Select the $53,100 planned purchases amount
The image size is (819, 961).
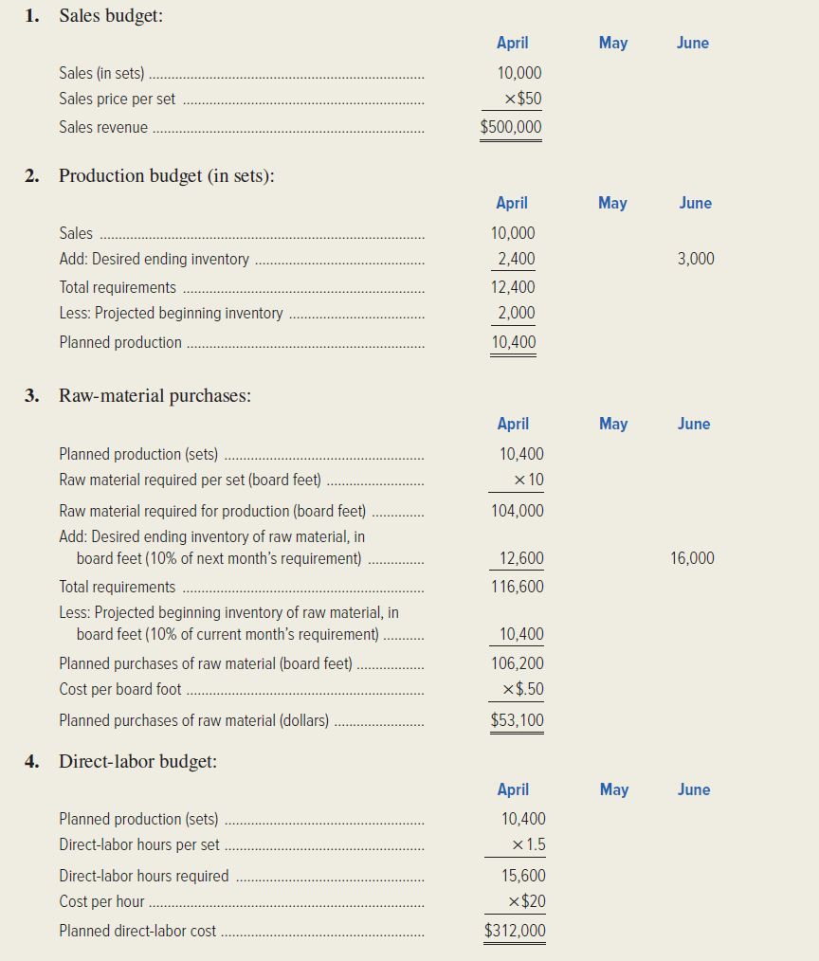[517, 720]
